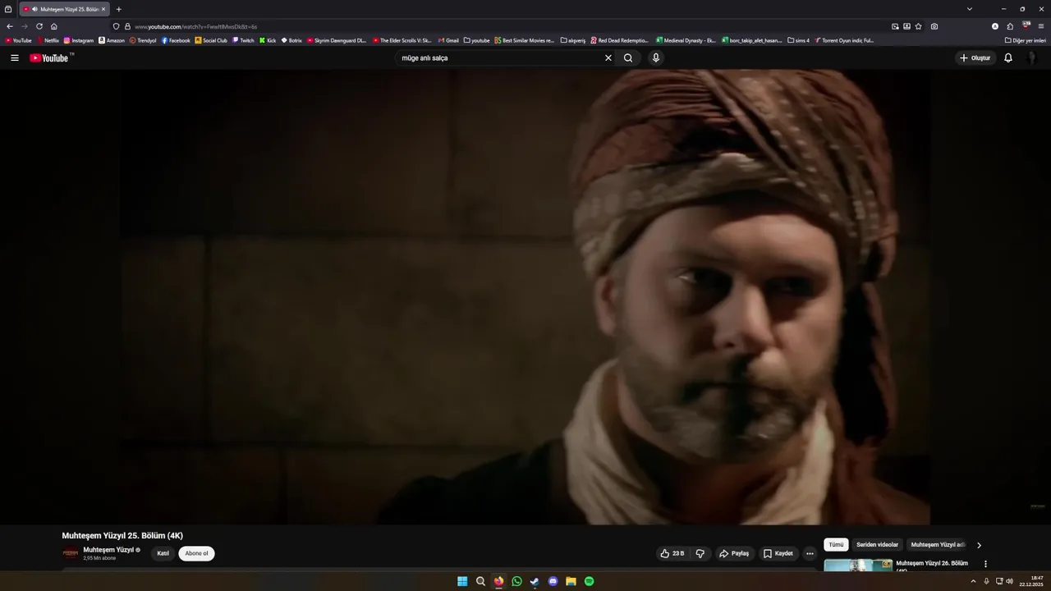The width and height of the screenshot is (1051, 591).
Task: Open the YouTube hamburger guide menu
Action: click(x=14, y=58)
